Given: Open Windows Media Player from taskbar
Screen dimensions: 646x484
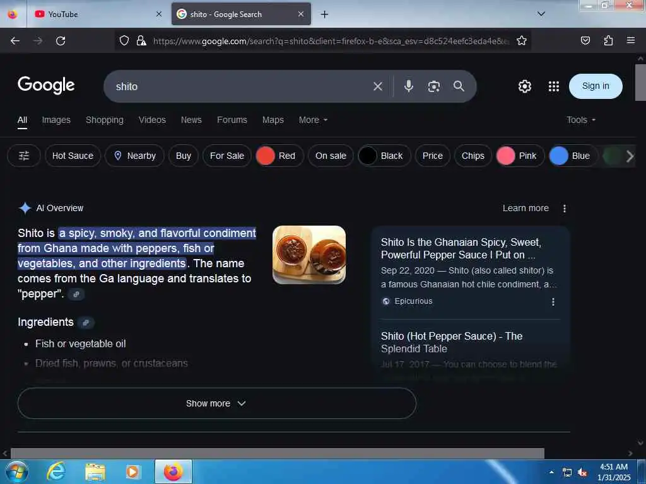Looking at the screenshot, I should pyautogui.click(x=132, y=471).
